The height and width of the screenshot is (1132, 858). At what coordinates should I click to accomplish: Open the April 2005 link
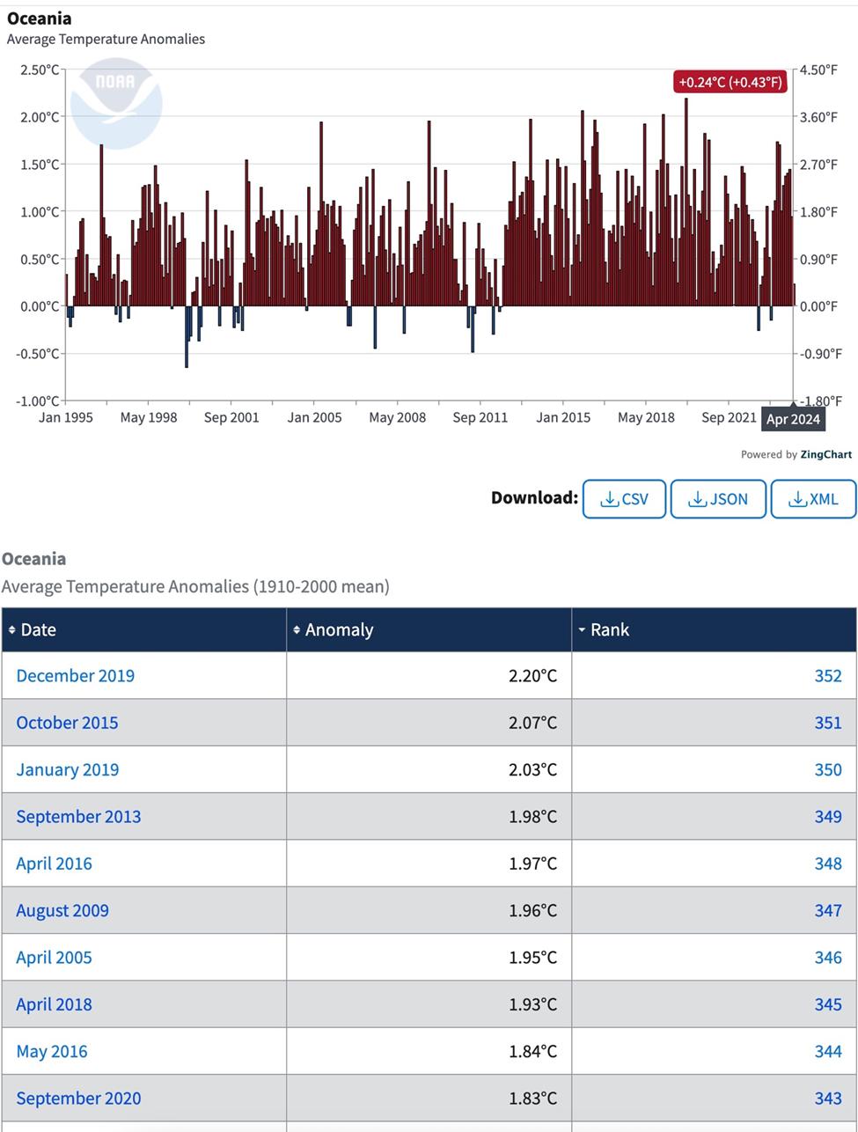pyautogui.click(x=54, y=958)
